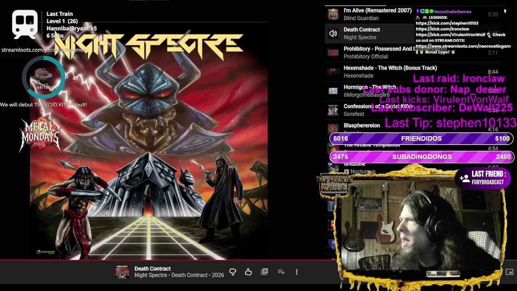Click Prohibitory track thumbnail in queue
Image resolution: width=517 pixels, height=291 pixels.
coord(333,53)
